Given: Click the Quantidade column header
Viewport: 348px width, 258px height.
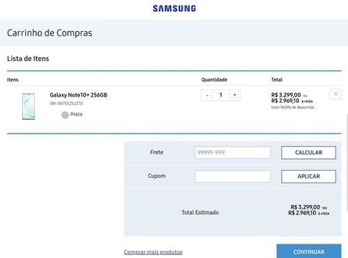Looking at the screenshot, I should tap(214, 79).
